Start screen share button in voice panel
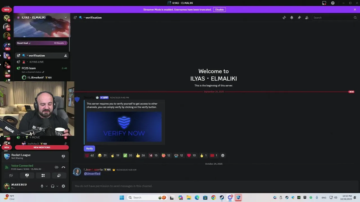The image size is (360, 202). [x=27, y=175]
